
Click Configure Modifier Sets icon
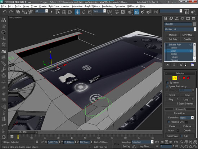[x=192, y=65]
